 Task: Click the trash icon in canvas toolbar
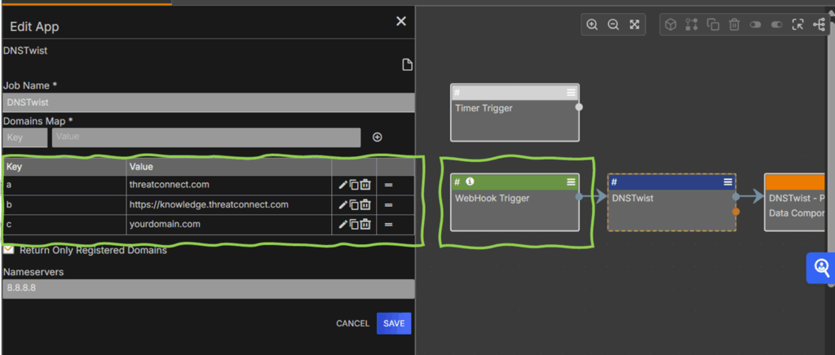coord(735,24)
